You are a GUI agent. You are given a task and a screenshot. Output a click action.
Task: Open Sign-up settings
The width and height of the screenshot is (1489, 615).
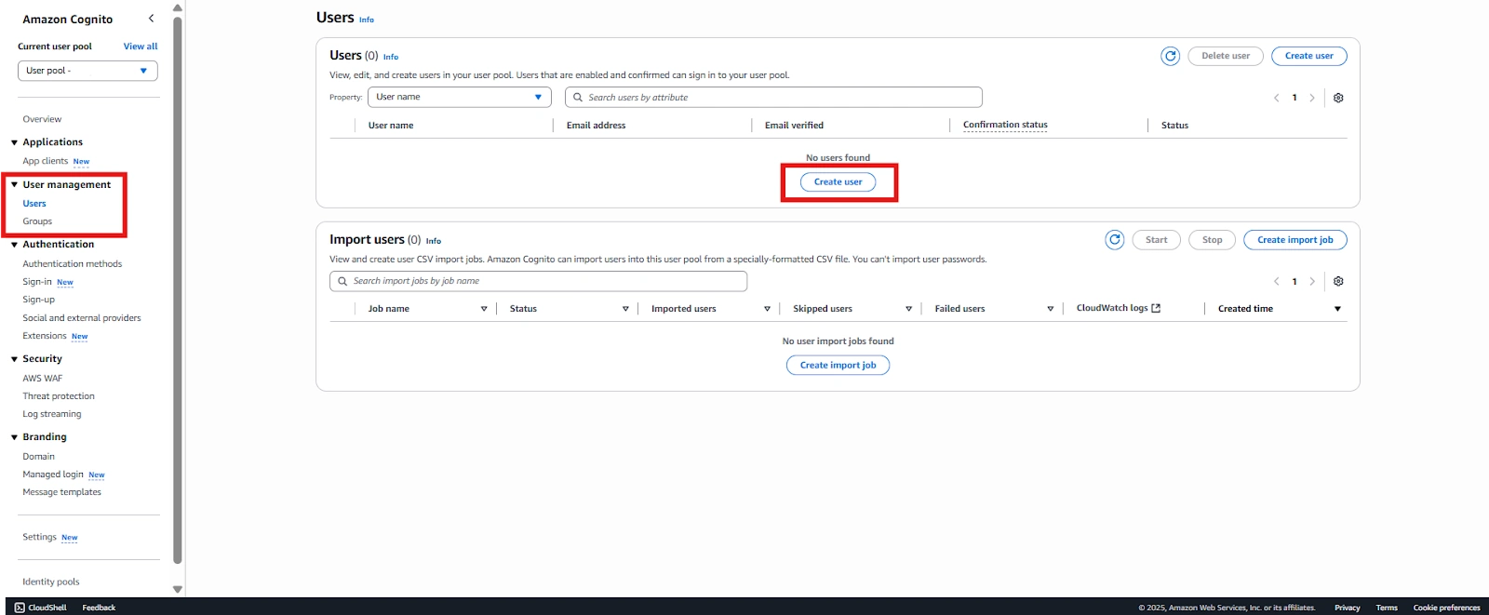tap(39, 300)
